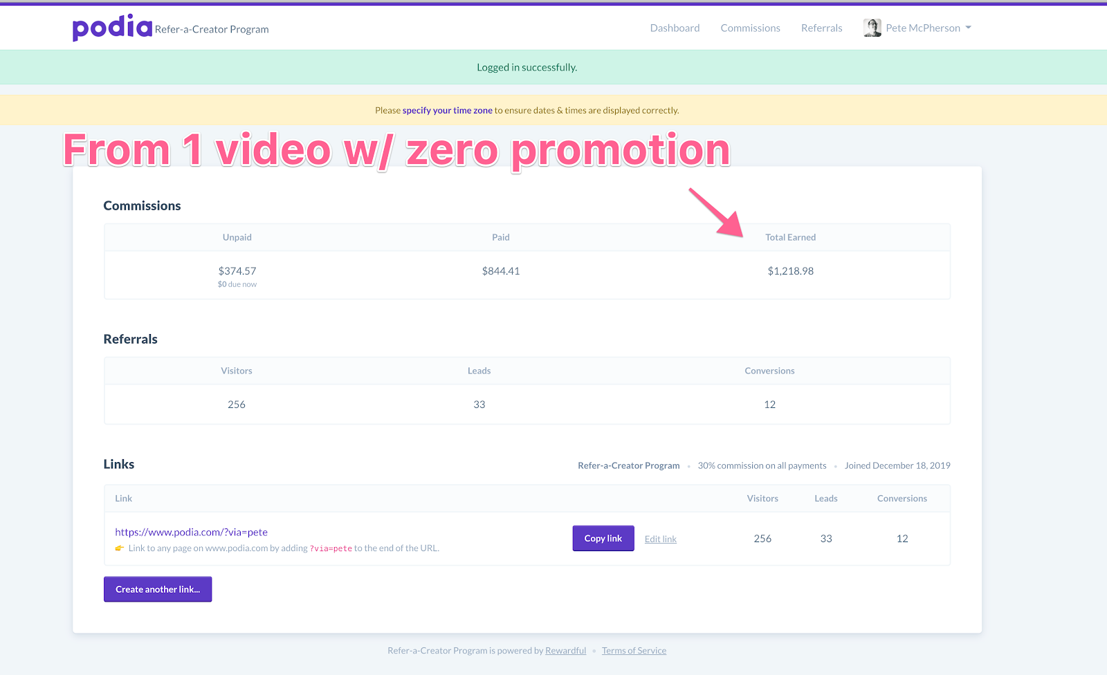Select the Unpaid amount $374.57
The image size is (1107, 675).
[x=237, y=271]
